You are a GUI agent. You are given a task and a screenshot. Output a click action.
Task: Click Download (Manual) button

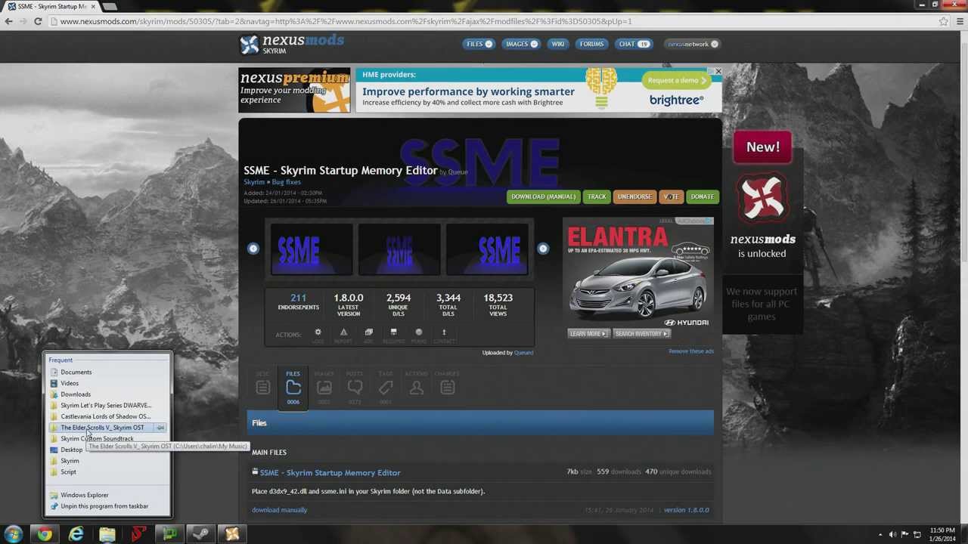tap(543, 196)
